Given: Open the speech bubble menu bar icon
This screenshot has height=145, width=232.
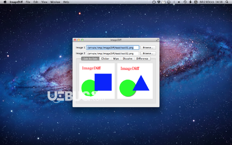Looking at the screenshot, I should (x=154, y=2).
